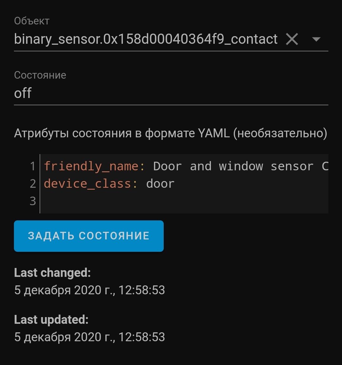Click the Last updated timestamp value
Image resolution: width=342 pixels, height=365 pixels.
[90, 337]
